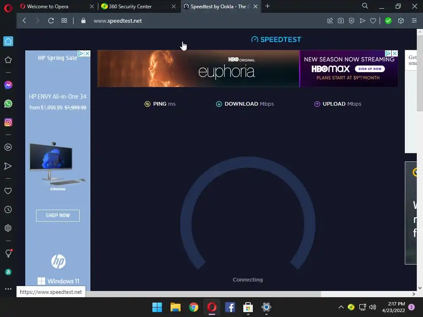The height and width of the screenshot is (317, 423).
Task: Click the euphoria banner image
Action: pos(198,69)
